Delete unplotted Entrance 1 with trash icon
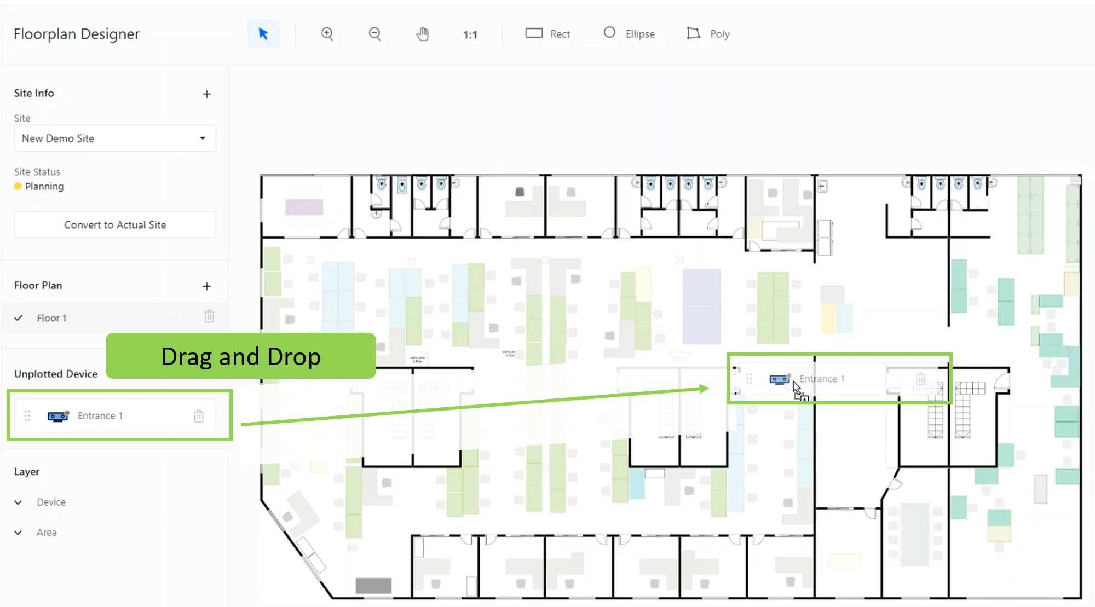Viewport: 1095px width, 607px height. click(x=199, y=416)
